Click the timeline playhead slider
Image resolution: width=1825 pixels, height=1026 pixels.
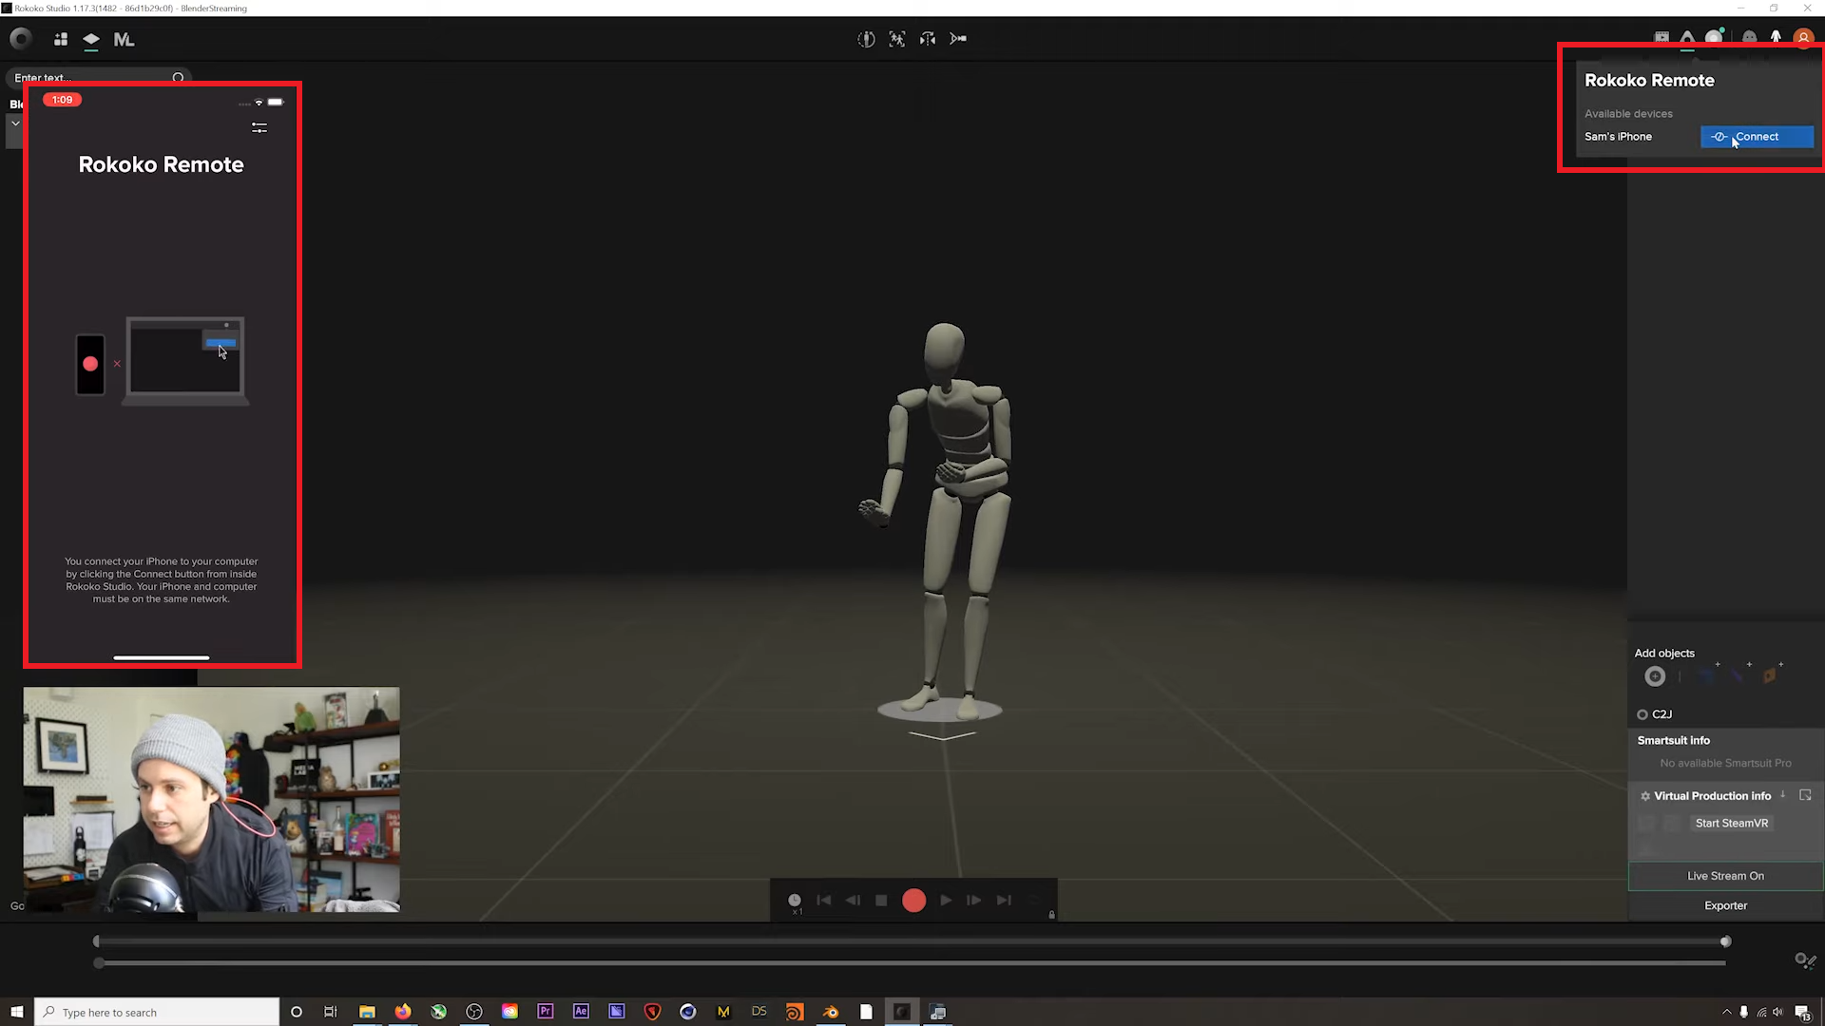click(x=1727, y=940)
